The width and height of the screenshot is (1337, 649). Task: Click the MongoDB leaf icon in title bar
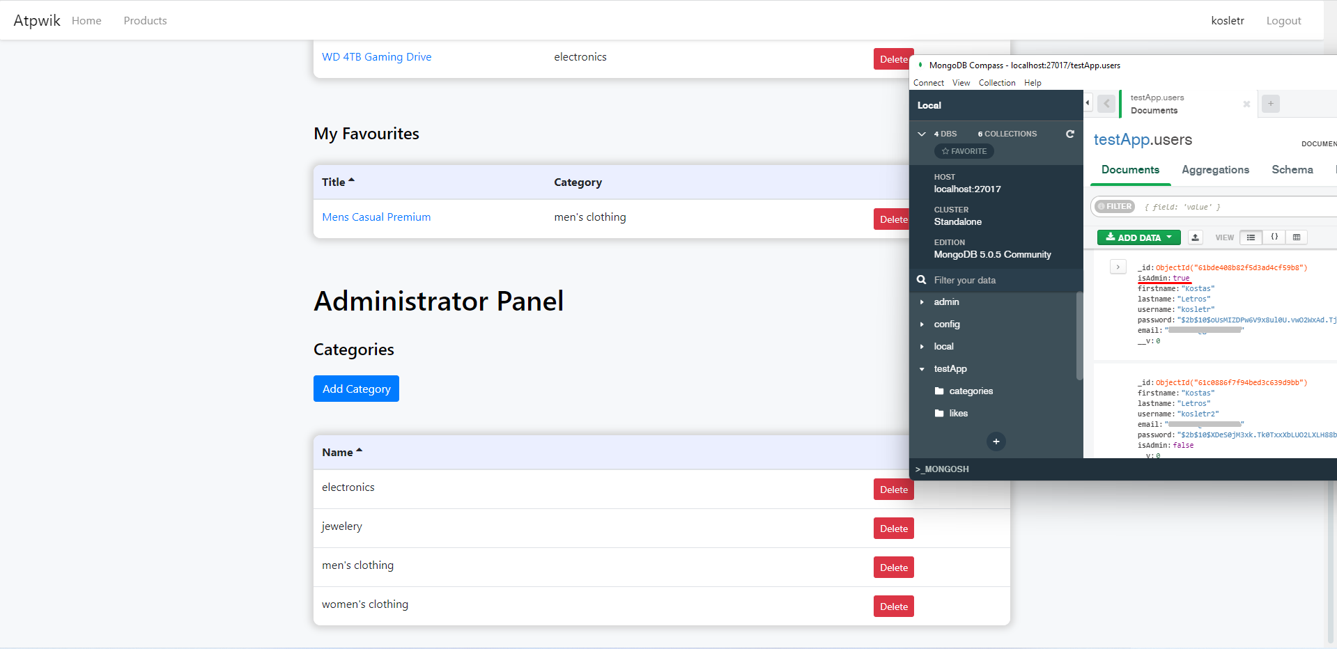click(920, 65)
